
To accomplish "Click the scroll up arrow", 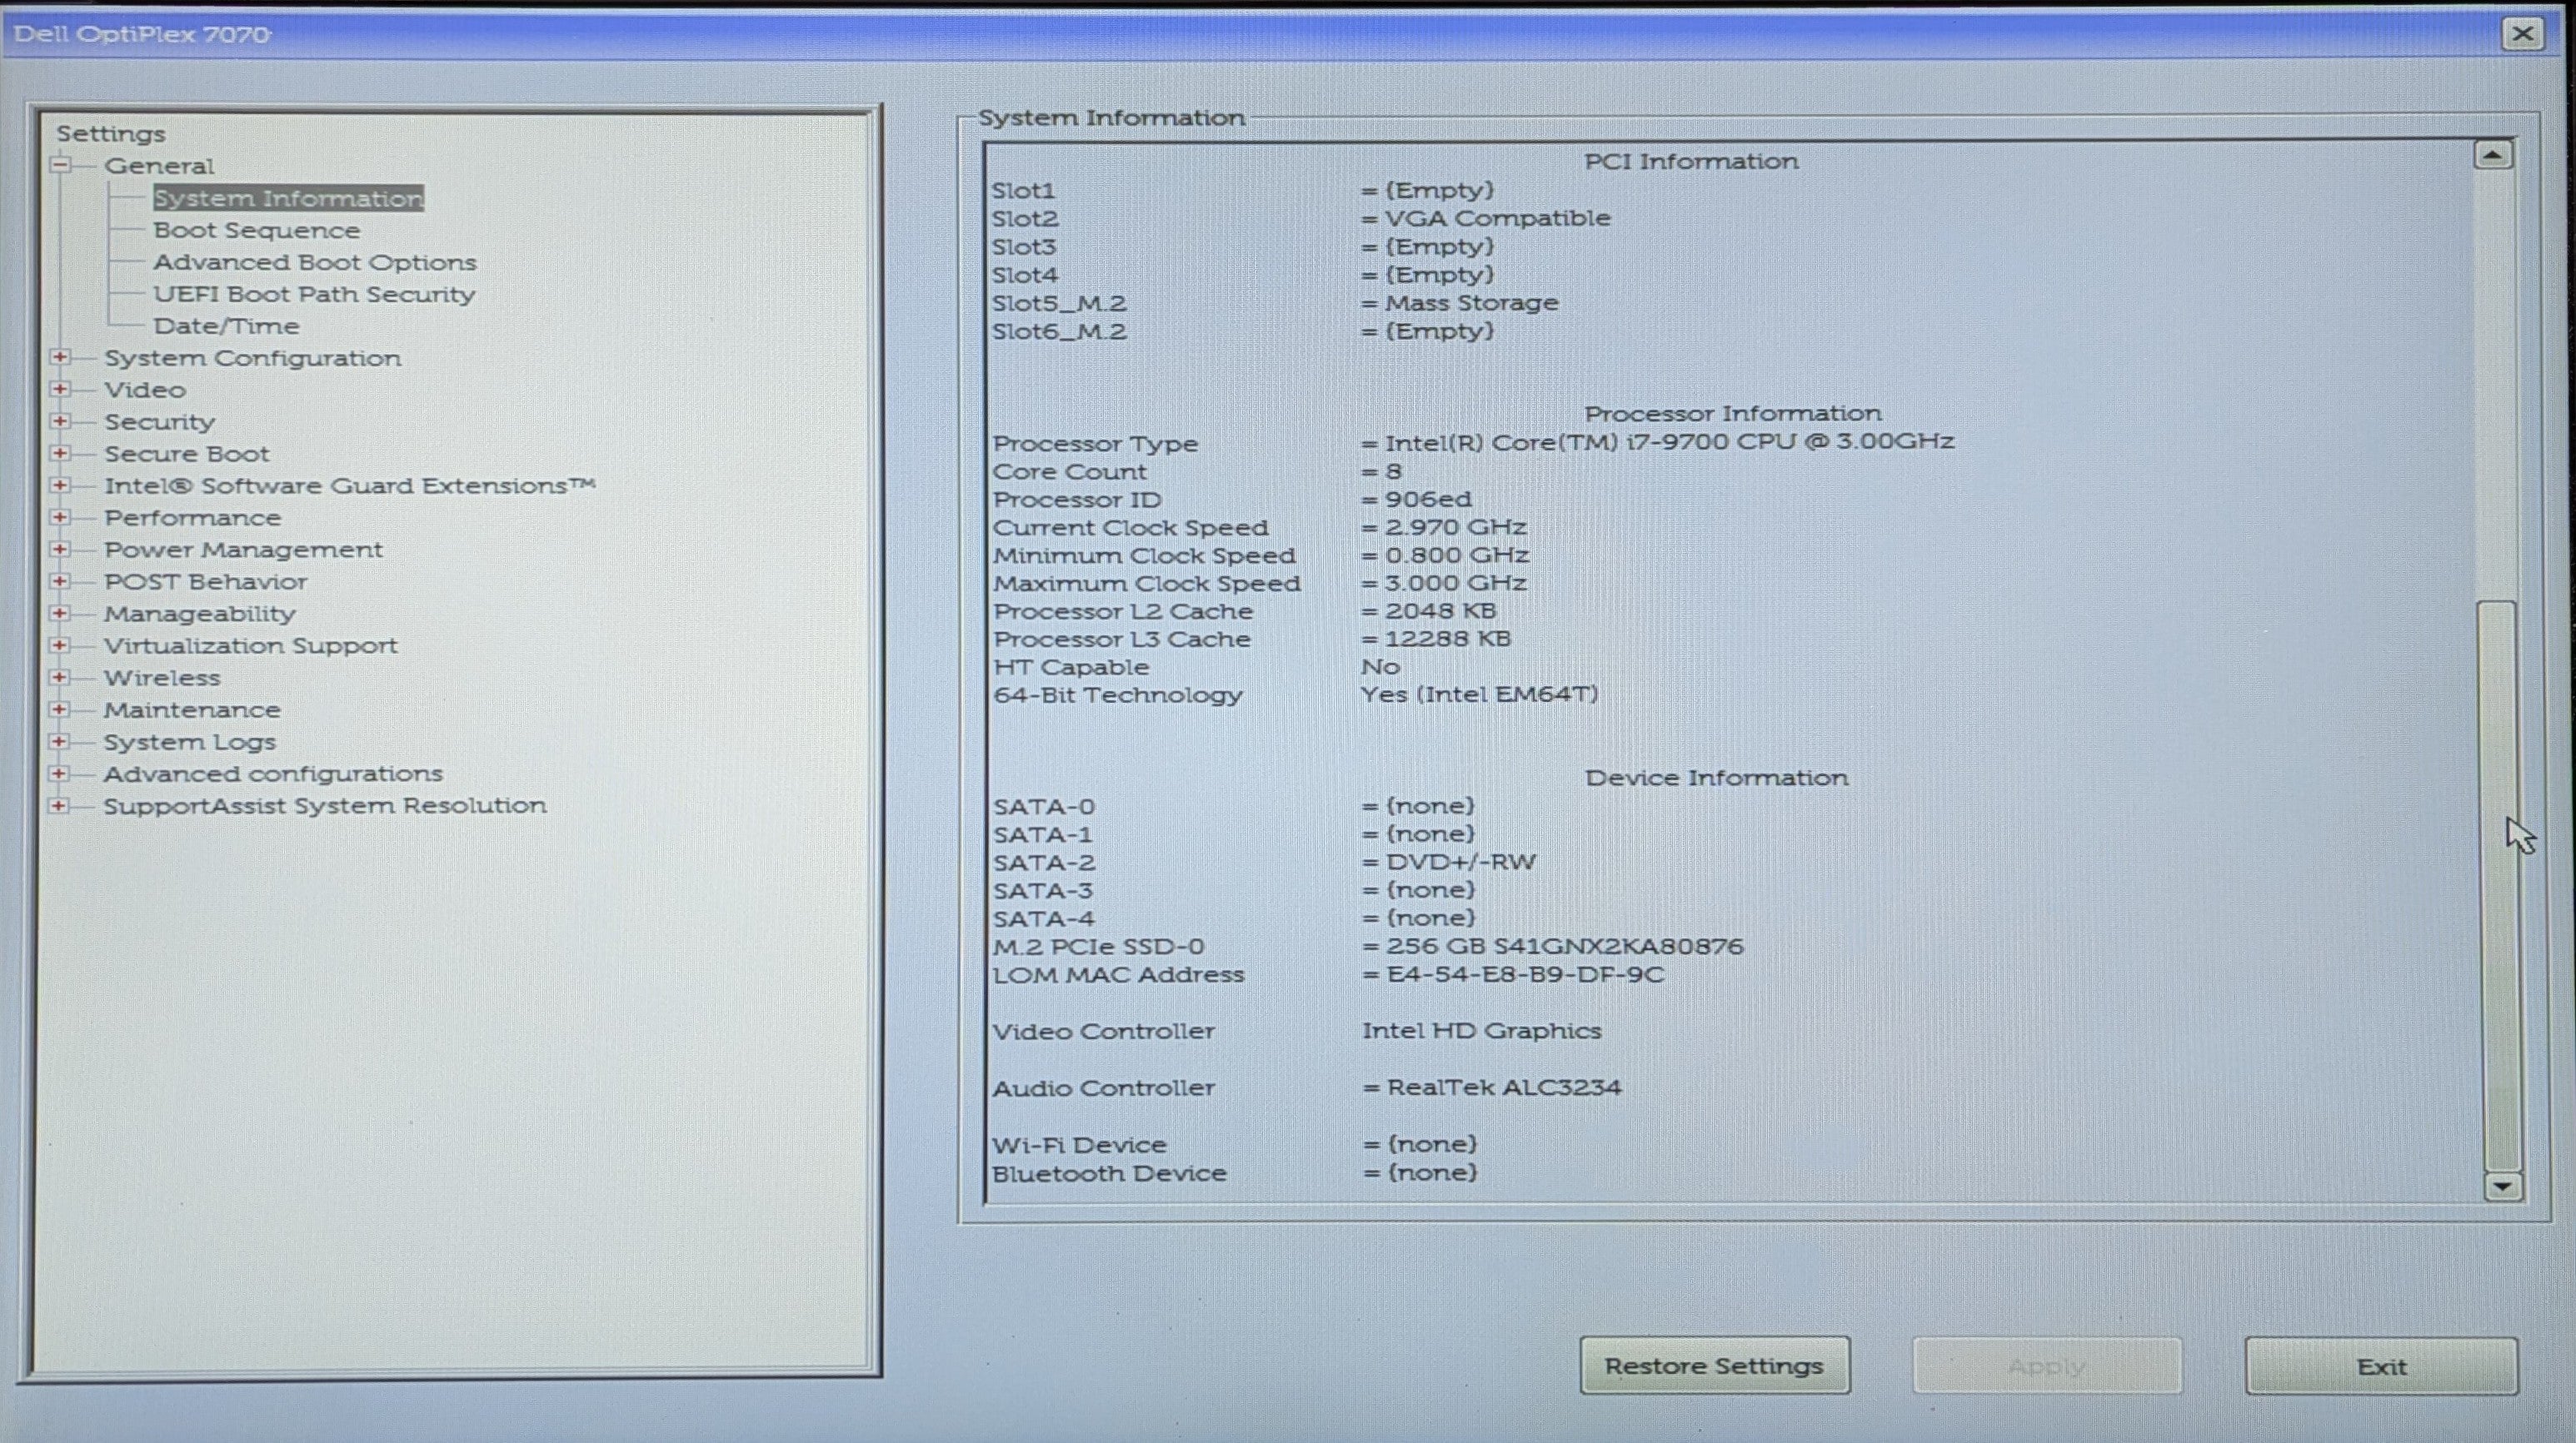I will coord(2493,155).
